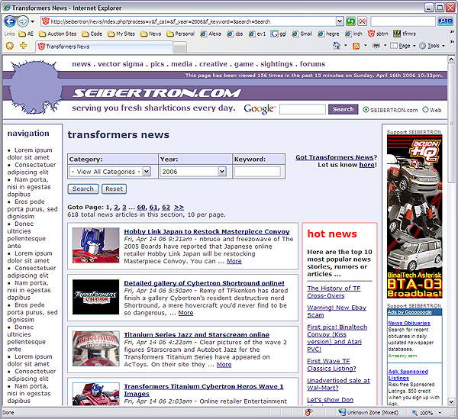Click the browser Forward arrow button

(x=22, y=21)
